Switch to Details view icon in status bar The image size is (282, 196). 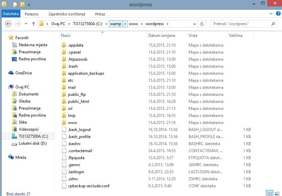(270, 193)
